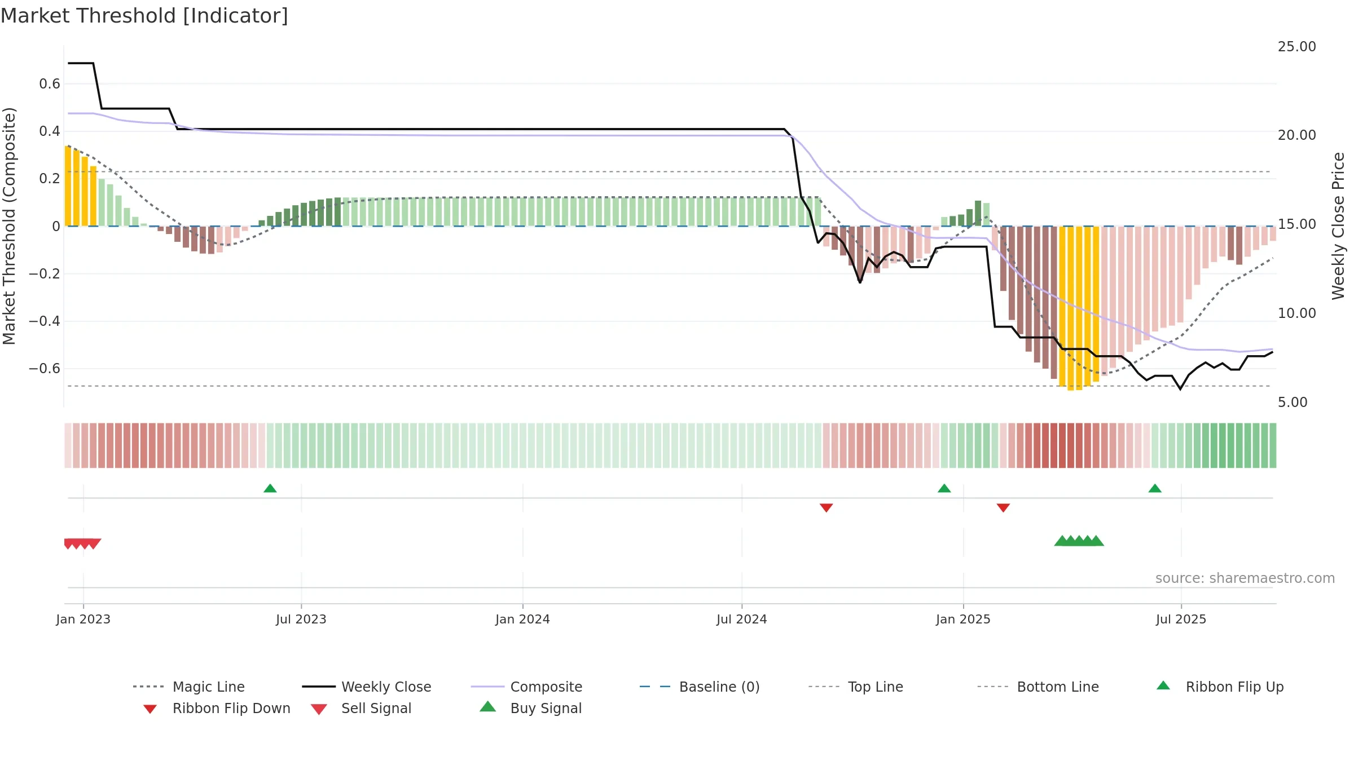The height and width of the screenshot is (761, 1354).
Task: Click the Ribbon Flip Up marker before Jul 2025
Action: click(1155, 488)
